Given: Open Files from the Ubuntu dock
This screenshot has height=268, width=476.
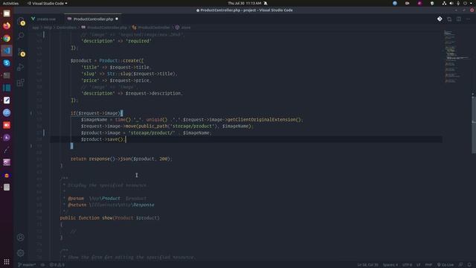Looking at the screenshot, I should click(7, 13).
